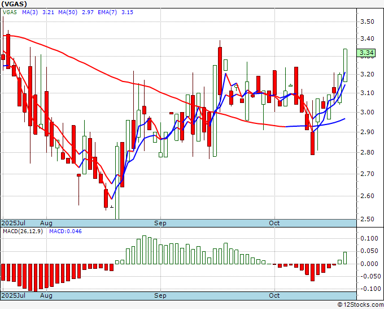Click the latest green MACD histogram bar
Image resolution: width=384 pixels, height=309 pixels.
pos(345,258)
